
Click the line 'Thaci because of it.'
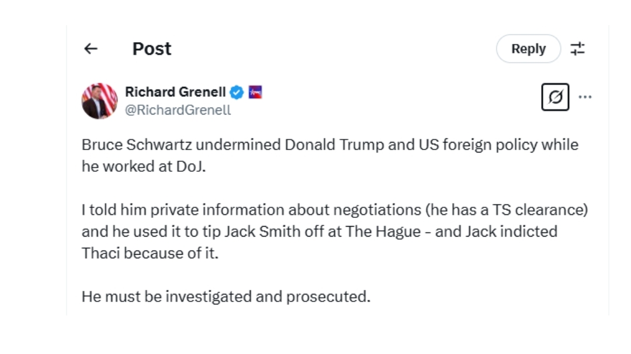(150, 254)
